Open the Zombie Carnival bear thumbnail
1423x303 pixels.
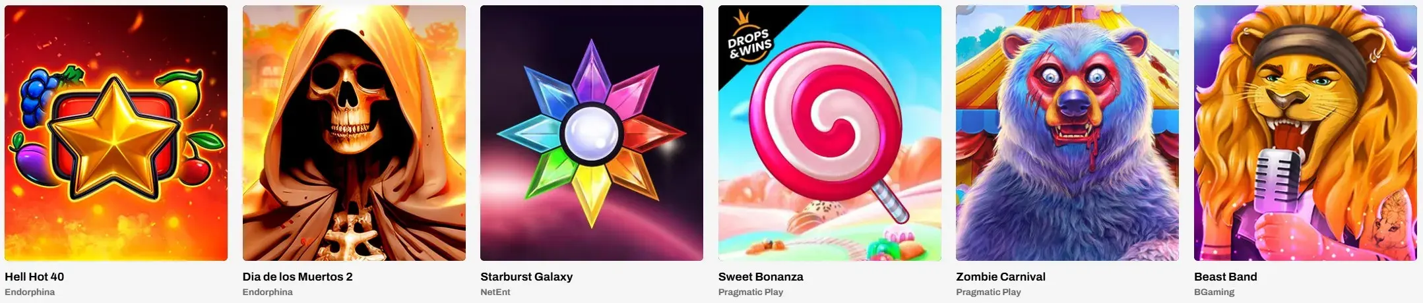(1067, 133)
